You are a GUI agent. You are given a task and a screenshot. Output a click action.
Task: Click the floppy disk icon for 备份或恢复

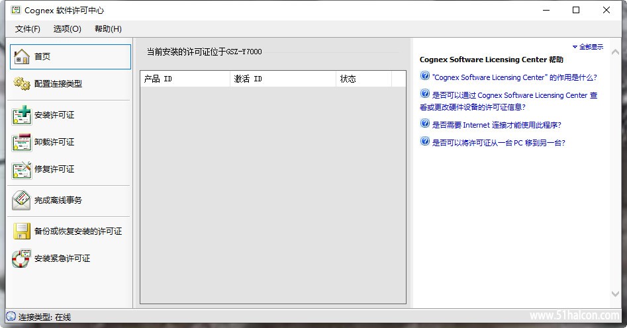(x=22, y=231)
